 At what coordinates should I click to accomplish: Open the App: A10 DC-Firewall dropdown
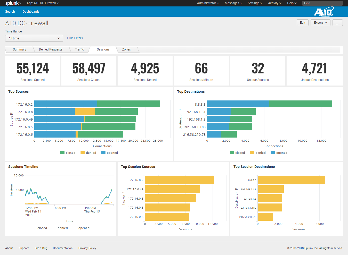(x=43, y=3)
